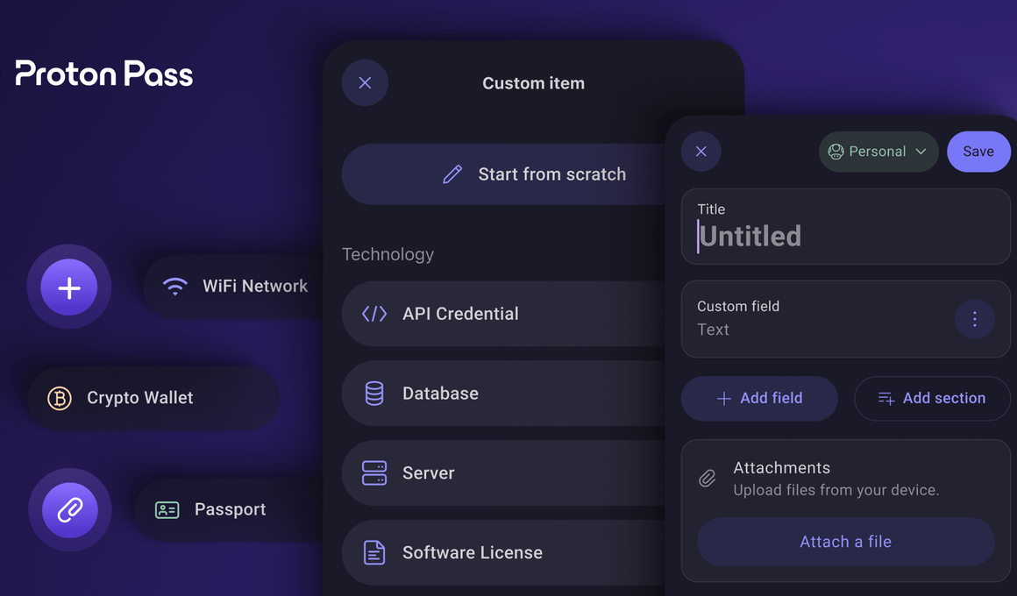
Task: Click the Server rack icon
Action: pos(374,472)
